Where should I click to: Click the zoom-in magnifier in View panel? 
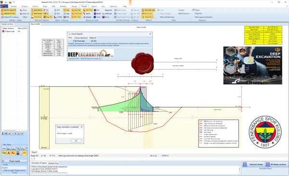pyautogui.click(x=9, y=148)
